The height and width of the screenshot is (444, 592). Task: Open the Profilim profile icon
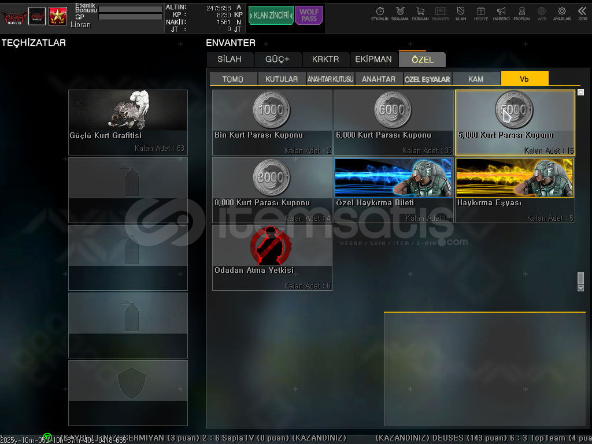521,13
